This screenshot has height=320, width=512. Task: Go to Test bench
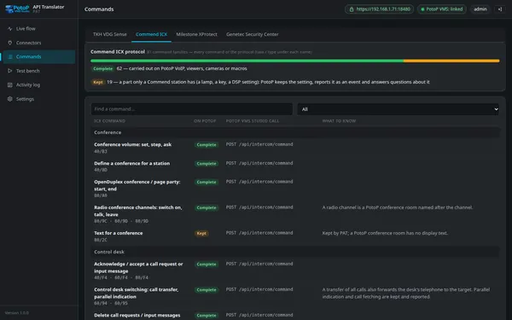39,71
